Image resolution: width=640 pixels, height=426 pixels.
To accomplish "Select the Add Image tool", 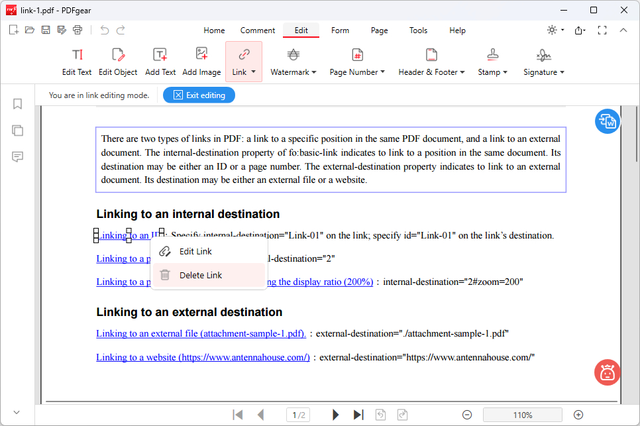I will pyautogui.click(x=201, y=62).
